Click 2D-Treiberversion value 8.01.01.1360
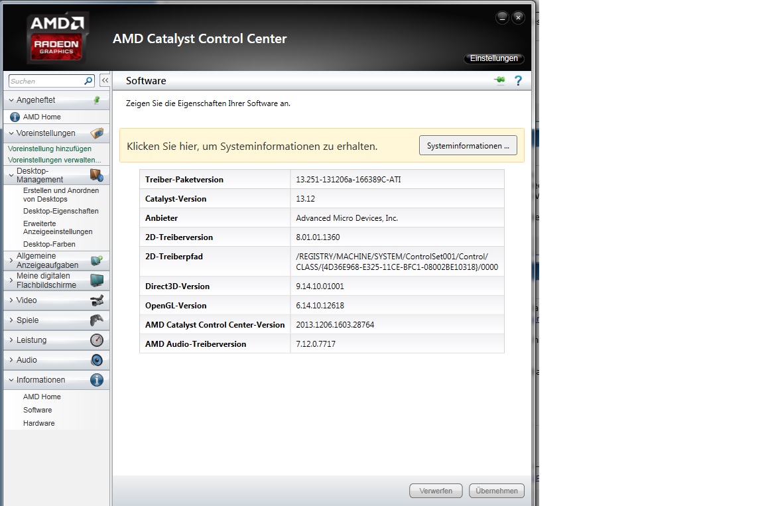Viewport: 764px width, 506px height. (x=318, y=237)
